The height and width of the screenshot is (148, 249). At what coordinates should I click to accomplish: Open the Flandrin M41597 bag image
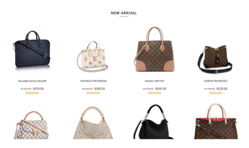154,49
